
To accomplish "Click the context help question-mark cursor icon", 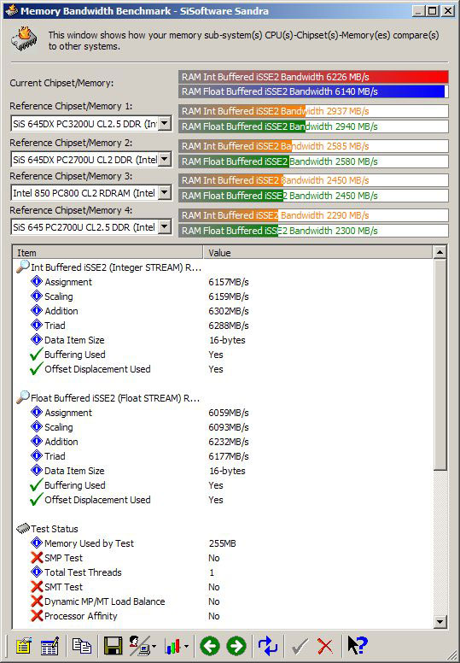I will (358, 646).
